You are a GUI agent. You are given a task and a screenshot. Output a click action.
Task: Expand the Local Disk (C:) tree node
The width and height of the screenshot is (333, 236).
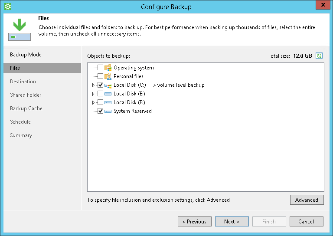[x=93, y=85]
